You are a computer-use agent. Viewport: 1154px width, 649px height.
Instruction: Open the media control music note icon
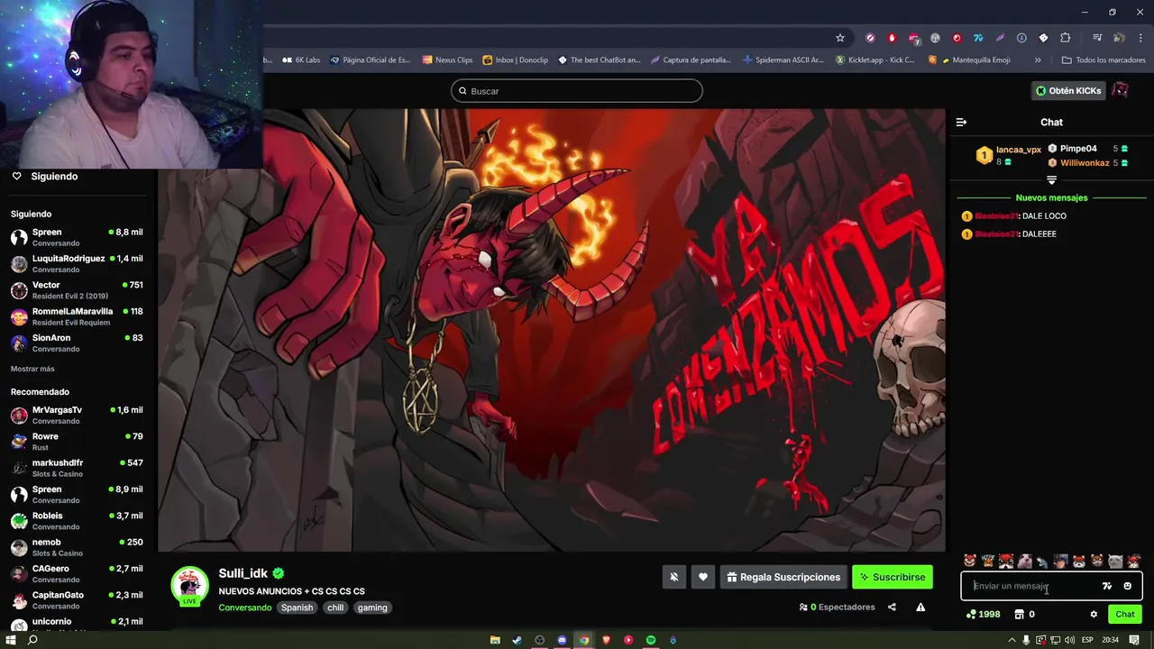(x=1096, y=38)
